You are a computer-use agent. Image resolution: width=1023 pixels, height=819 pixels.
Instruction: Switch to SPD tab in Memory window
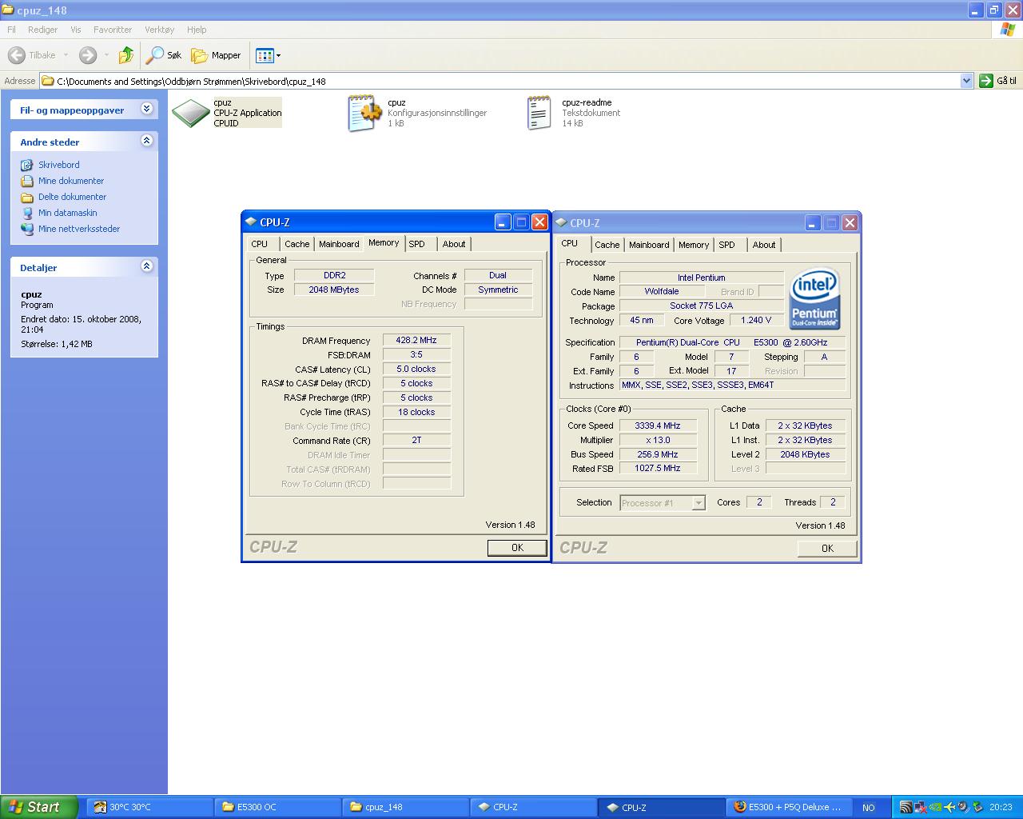point(417,244)
